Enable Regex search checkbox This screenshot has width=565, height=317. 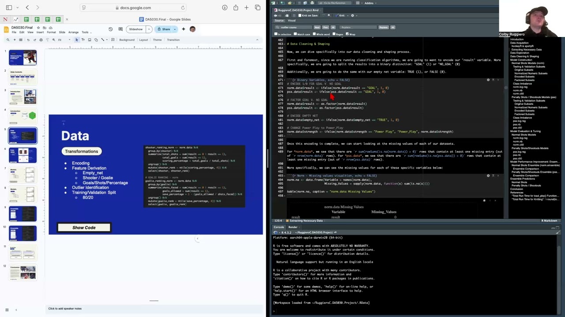tap(334, 34)
